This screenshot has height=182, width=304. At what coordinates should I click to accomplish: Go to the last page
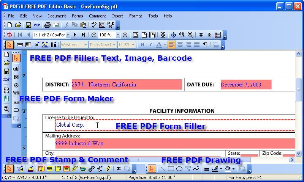83,35
